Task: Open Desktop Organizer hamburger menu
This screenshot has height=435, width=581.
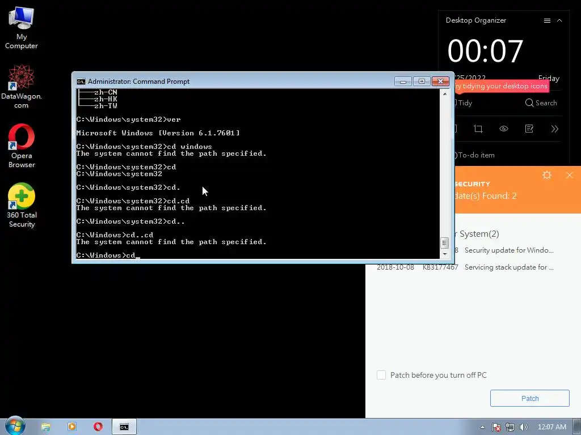Action: pos(547,21)
